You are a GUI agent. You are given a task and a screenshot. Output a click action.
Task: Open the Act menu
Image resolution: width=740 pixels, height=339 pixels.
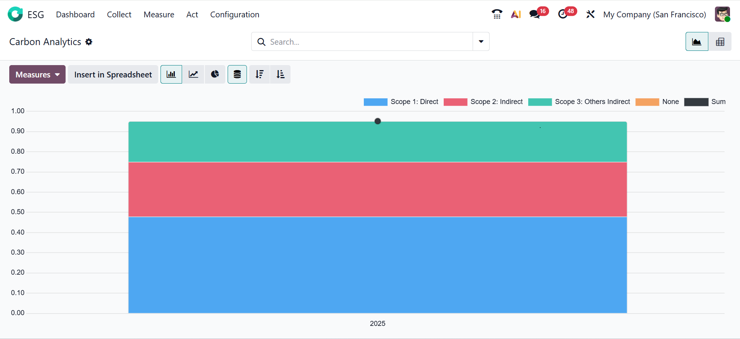(x=192, y=14)
